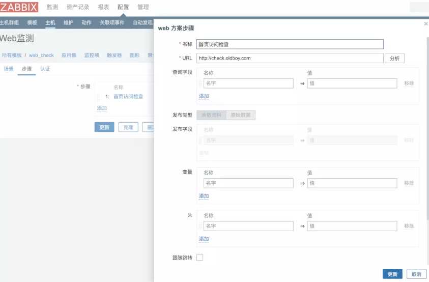429x282 pixels.
Task: Switch to the 场景 tab
Action: coord(9,69)
